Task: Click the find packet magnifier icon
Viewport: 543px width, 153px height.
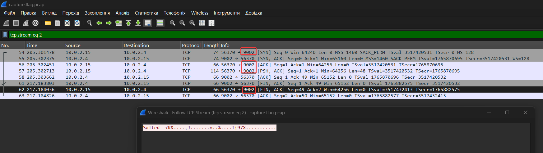Action: point(90,23)
